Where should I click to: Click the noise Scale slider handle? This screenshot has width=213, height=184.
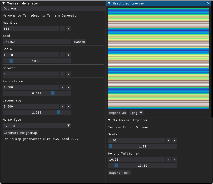11,61
